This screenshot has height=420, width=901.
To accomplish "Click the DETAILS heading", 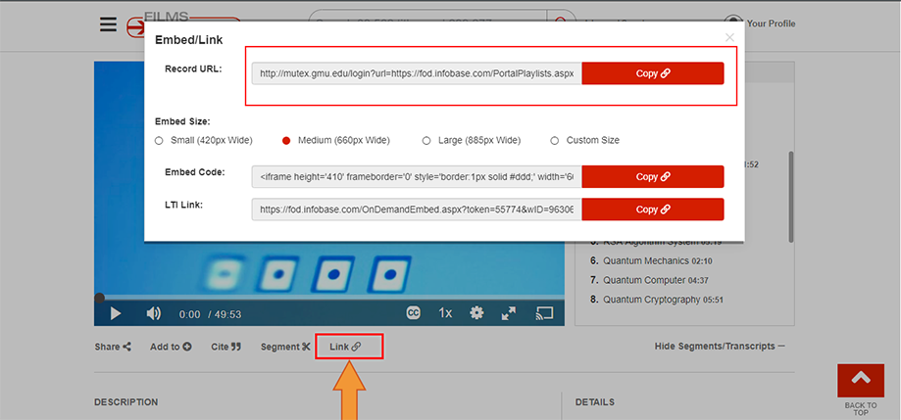I will coord(595,402).
